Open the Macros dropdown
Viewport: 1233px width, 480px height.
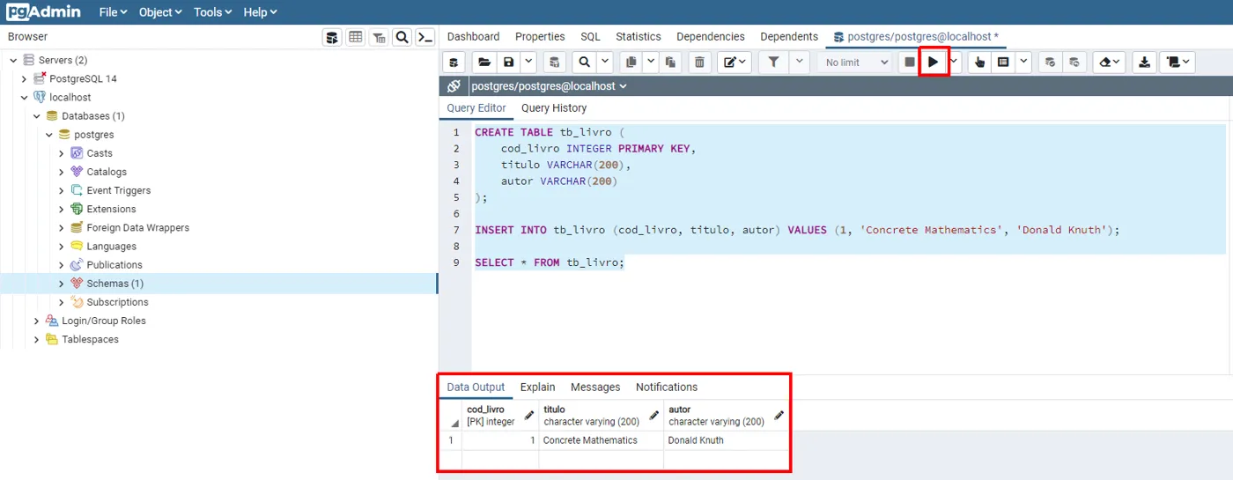pyautogui.click(x=1177, y=63)
